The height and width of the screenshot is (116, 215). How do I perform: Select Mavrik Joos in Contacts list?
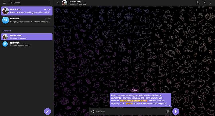click(27, 37)
